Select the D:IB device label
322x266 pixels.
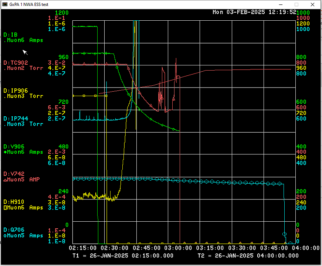[x=10, y=35]
